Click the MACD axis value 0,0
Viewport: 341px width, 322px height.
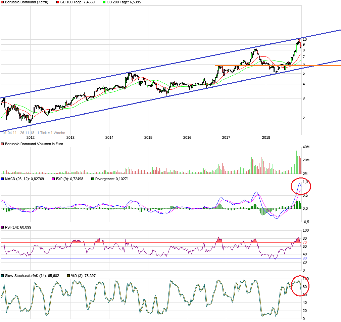[305, 208]
